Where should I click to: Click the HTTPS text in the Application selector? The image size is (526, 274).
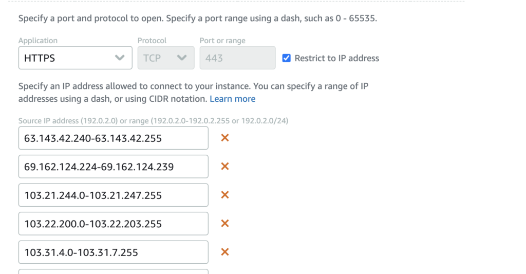tap(40, 58)
